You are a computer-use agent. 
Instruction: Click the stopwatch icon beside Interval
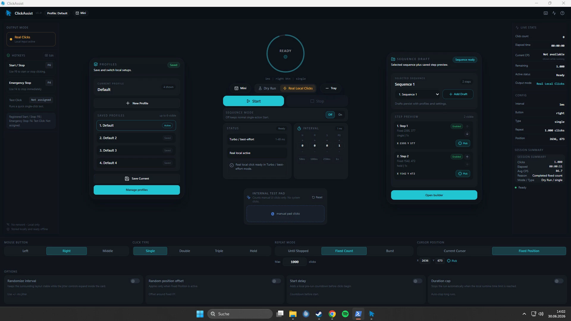[x=299, y=128]
